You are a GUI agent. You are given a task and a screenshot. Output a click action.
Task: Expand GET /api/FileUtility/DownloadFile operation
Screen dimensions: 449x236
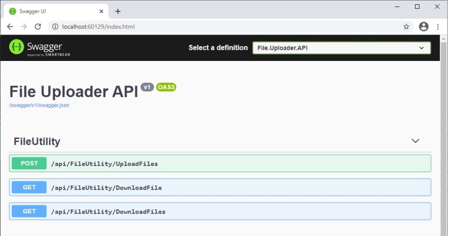pyautogui.click(x=220, y=187)
